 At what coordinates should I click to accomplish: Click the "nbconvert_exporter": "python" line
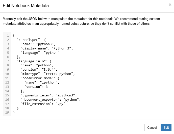pyautogui.click(x=51, y=99)
